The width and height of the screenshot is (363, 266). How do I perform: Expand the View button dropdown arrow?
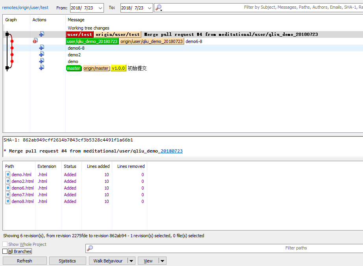(x=163, y=261)
